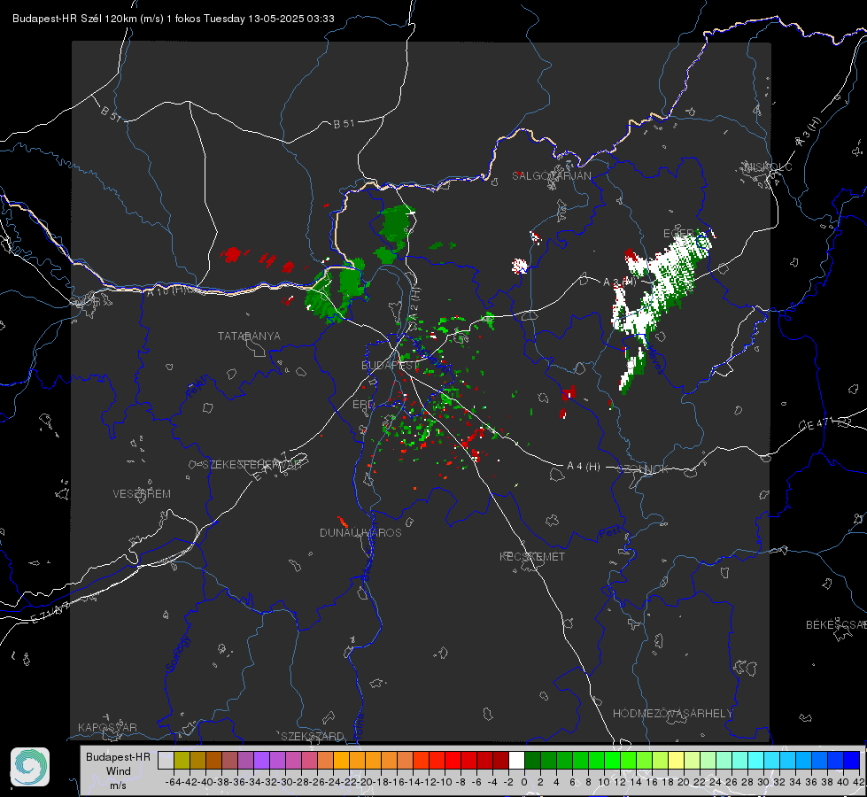Click the white zero-velocity swatch in legend

pos(516,760)
